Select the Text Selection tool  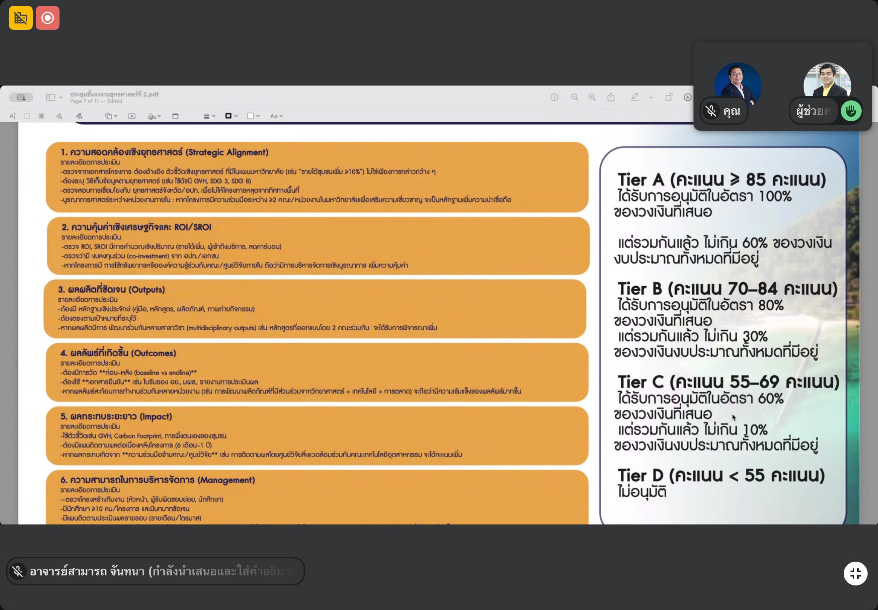tap(13, 116)
